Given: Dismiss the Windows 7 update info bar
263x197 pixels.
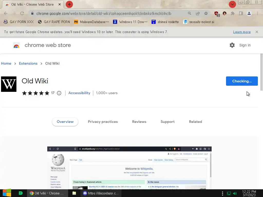Looking at the screenshot, I should coord(257,32).
